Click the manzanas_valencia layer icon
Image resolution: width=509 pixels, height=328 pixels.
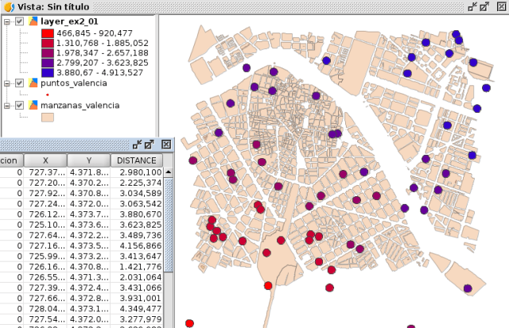[33, 105]
